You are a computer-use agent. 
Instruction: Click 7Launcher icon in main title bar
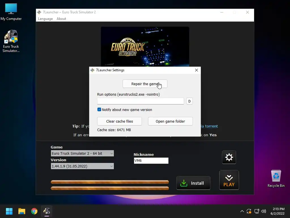39,12
